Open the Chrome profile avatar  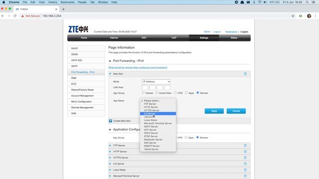[309, 16]
